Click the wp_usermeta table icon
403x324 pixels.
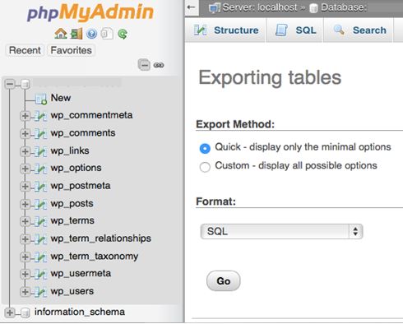(x=41, y=274)
